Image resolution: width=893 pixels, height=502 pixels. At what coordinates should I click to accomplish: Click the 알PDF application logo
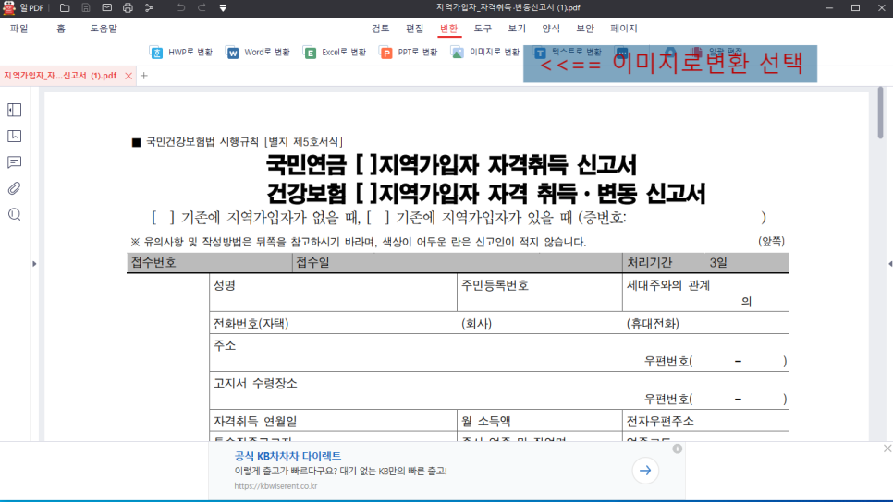(x=9, y=8)
